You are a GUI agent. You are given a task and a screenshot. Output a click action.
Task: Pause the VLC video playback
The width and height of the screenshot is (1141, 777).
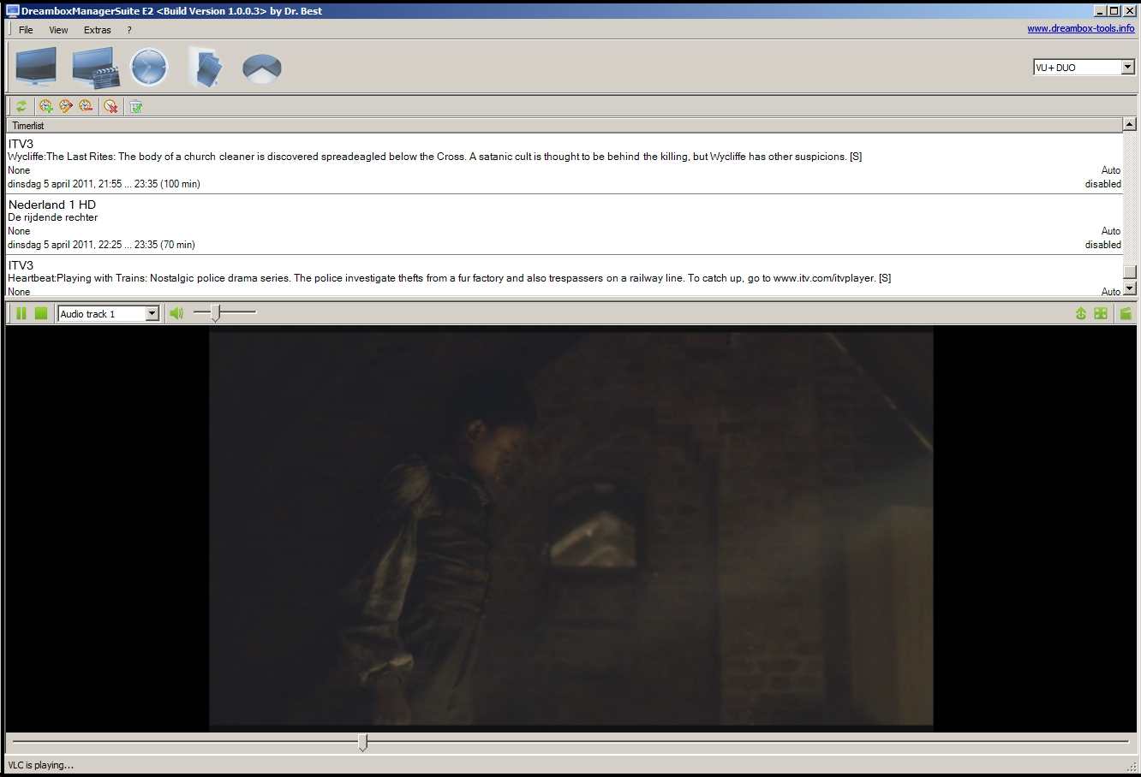coord(21,313)
